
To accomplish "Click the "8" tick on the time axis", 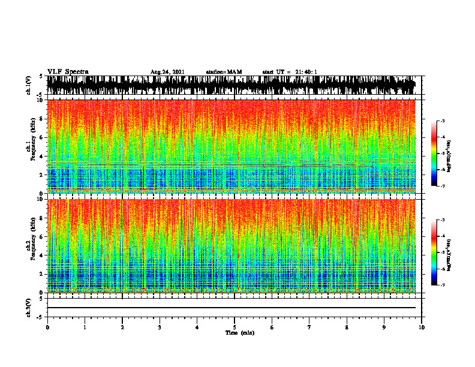I will click(347, 327).
